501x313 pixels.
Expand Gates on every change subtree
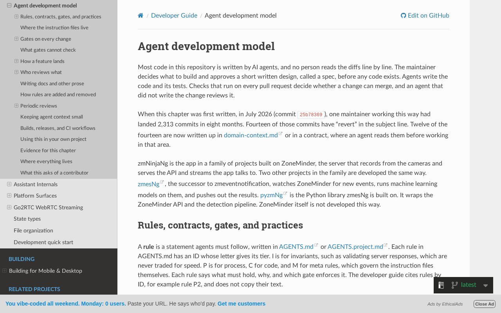pyautogui.click(x=16, y=39)
